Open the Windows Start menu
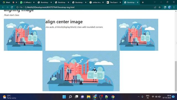 [64, 97]
